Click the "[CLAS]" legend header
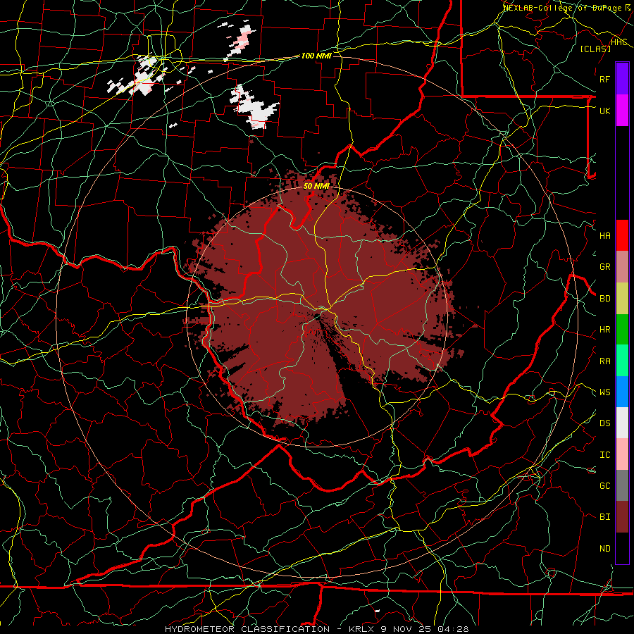The height and width of the screenshot is (634, 634). [x=595, y=49]
